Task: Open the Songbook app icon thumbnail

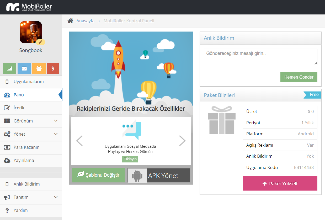Action: pos(31,32)
